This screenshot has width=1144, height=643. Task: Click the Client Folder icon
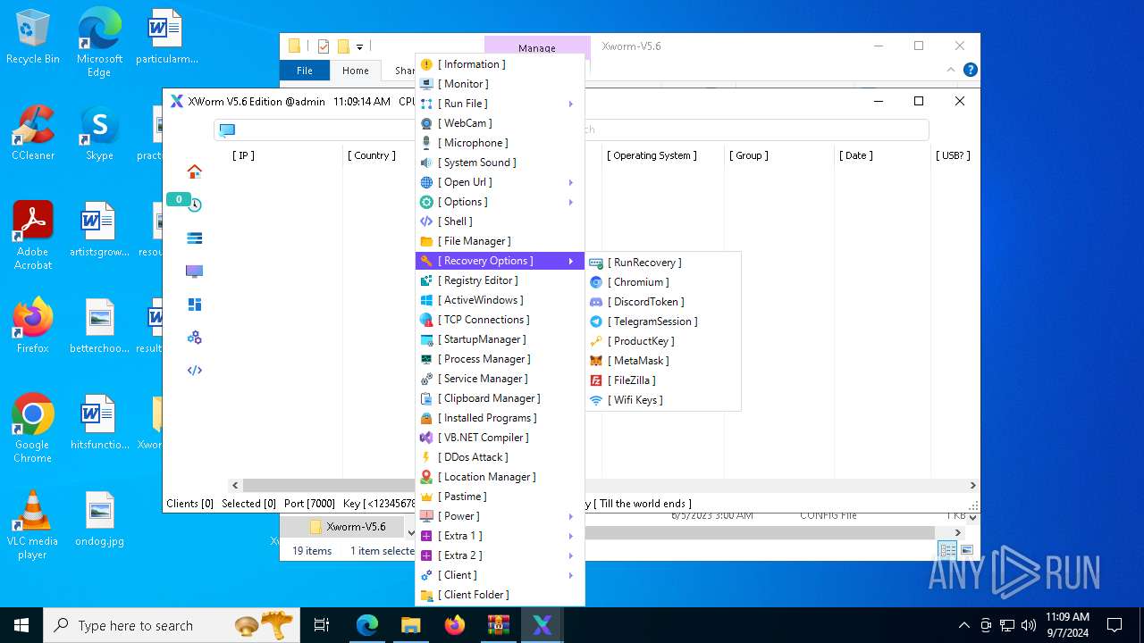427,595
